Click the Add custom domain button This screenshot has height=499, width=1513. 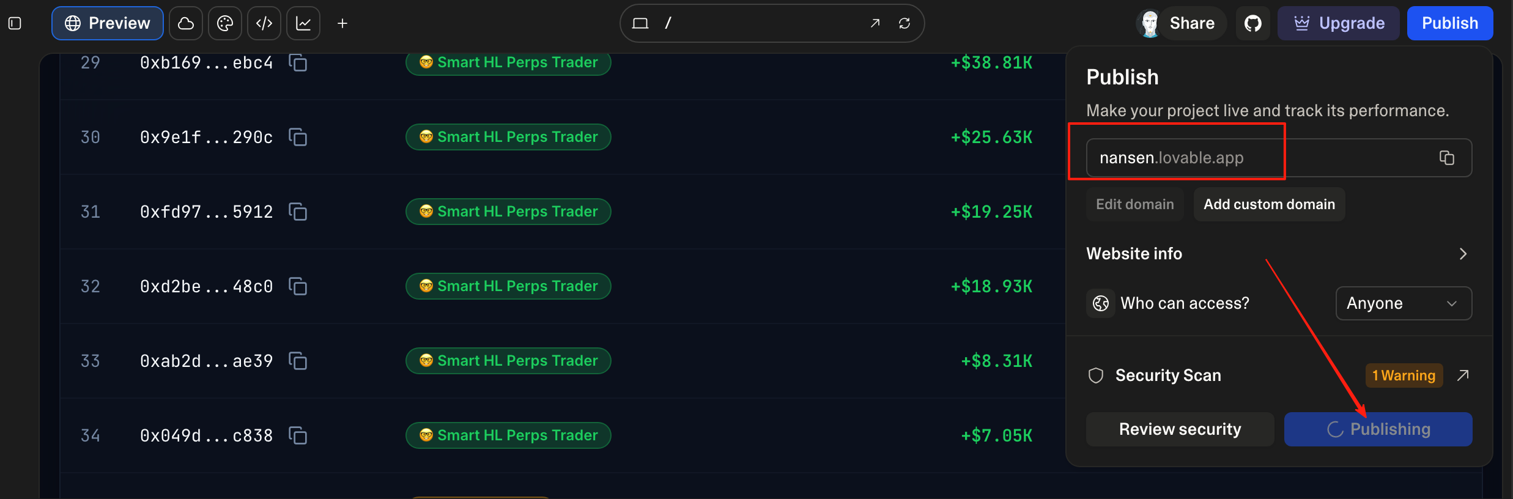(1269, 204)
